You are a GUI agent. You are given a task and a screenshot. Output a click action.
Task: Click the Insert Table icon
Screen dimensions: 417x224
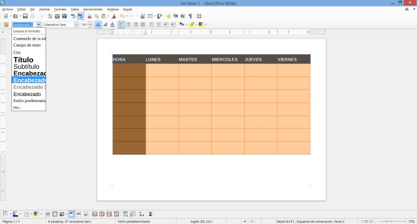pos(150,16)
